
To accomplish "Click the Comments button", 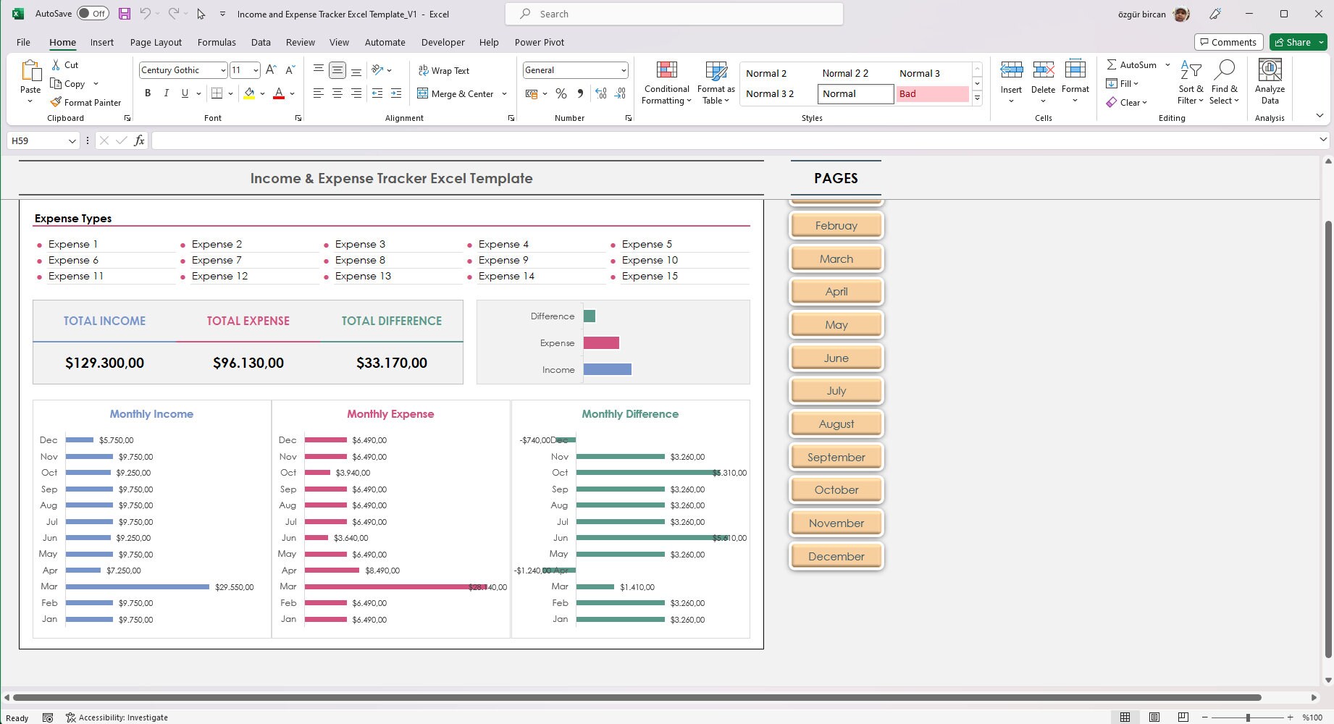I will tap(1228, 42).
